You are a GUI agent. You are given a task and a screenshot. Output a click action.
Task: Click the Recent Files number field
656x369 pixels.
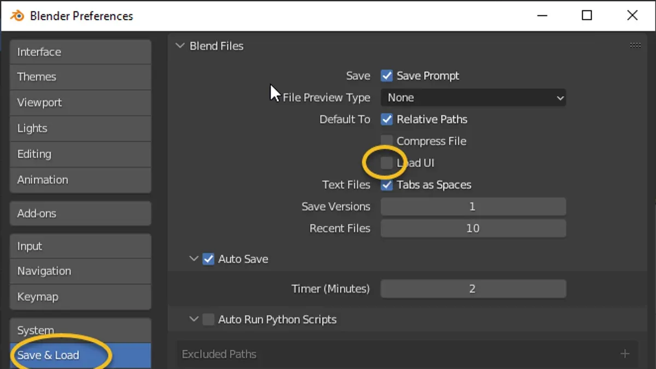point(473,229)
